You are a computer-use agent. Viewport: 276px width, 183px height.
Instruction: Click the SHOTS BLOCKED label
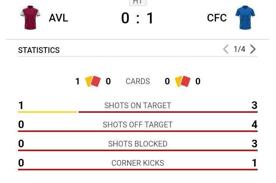click(x=137, y=144)
